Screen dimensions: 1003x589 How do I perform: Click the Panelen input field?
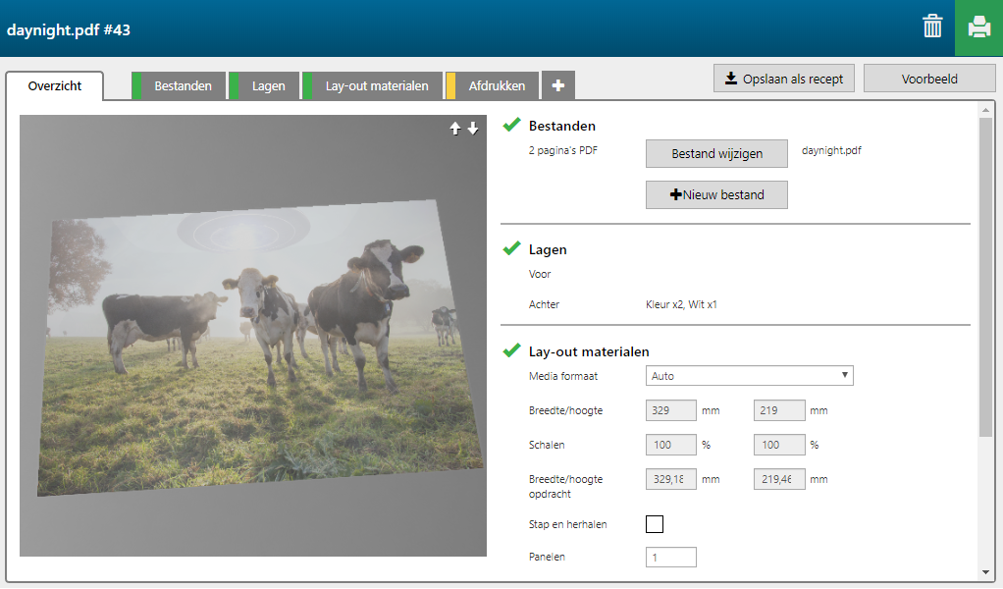[x=670, y=558]
